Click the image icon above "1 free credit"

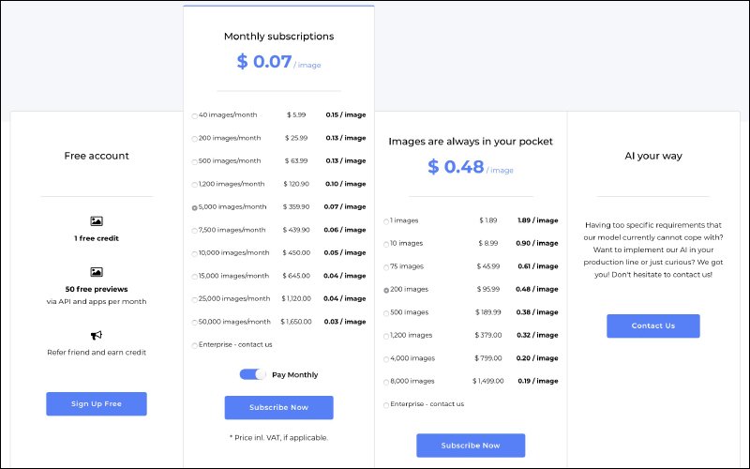[97, 221]
